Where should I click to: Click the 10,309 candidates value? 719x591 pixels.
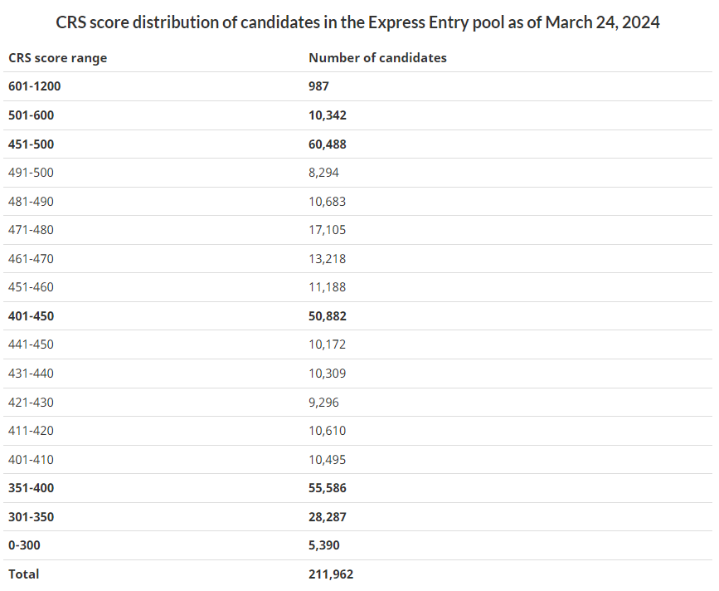327,374
